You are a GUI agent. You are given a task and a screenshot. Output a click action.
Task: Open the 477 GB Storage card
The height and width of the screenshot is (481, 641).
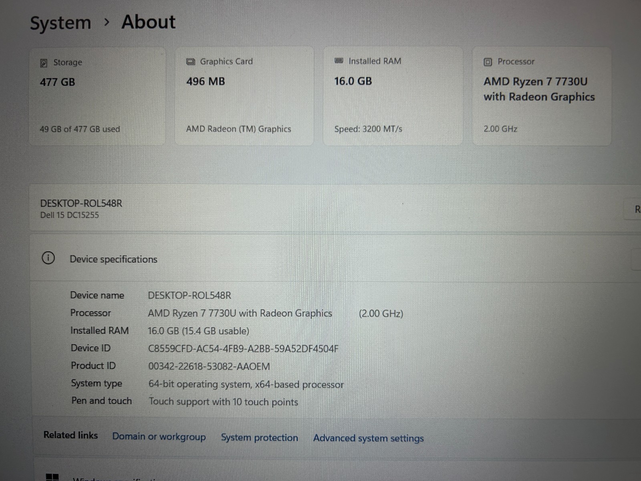(97, 96)
